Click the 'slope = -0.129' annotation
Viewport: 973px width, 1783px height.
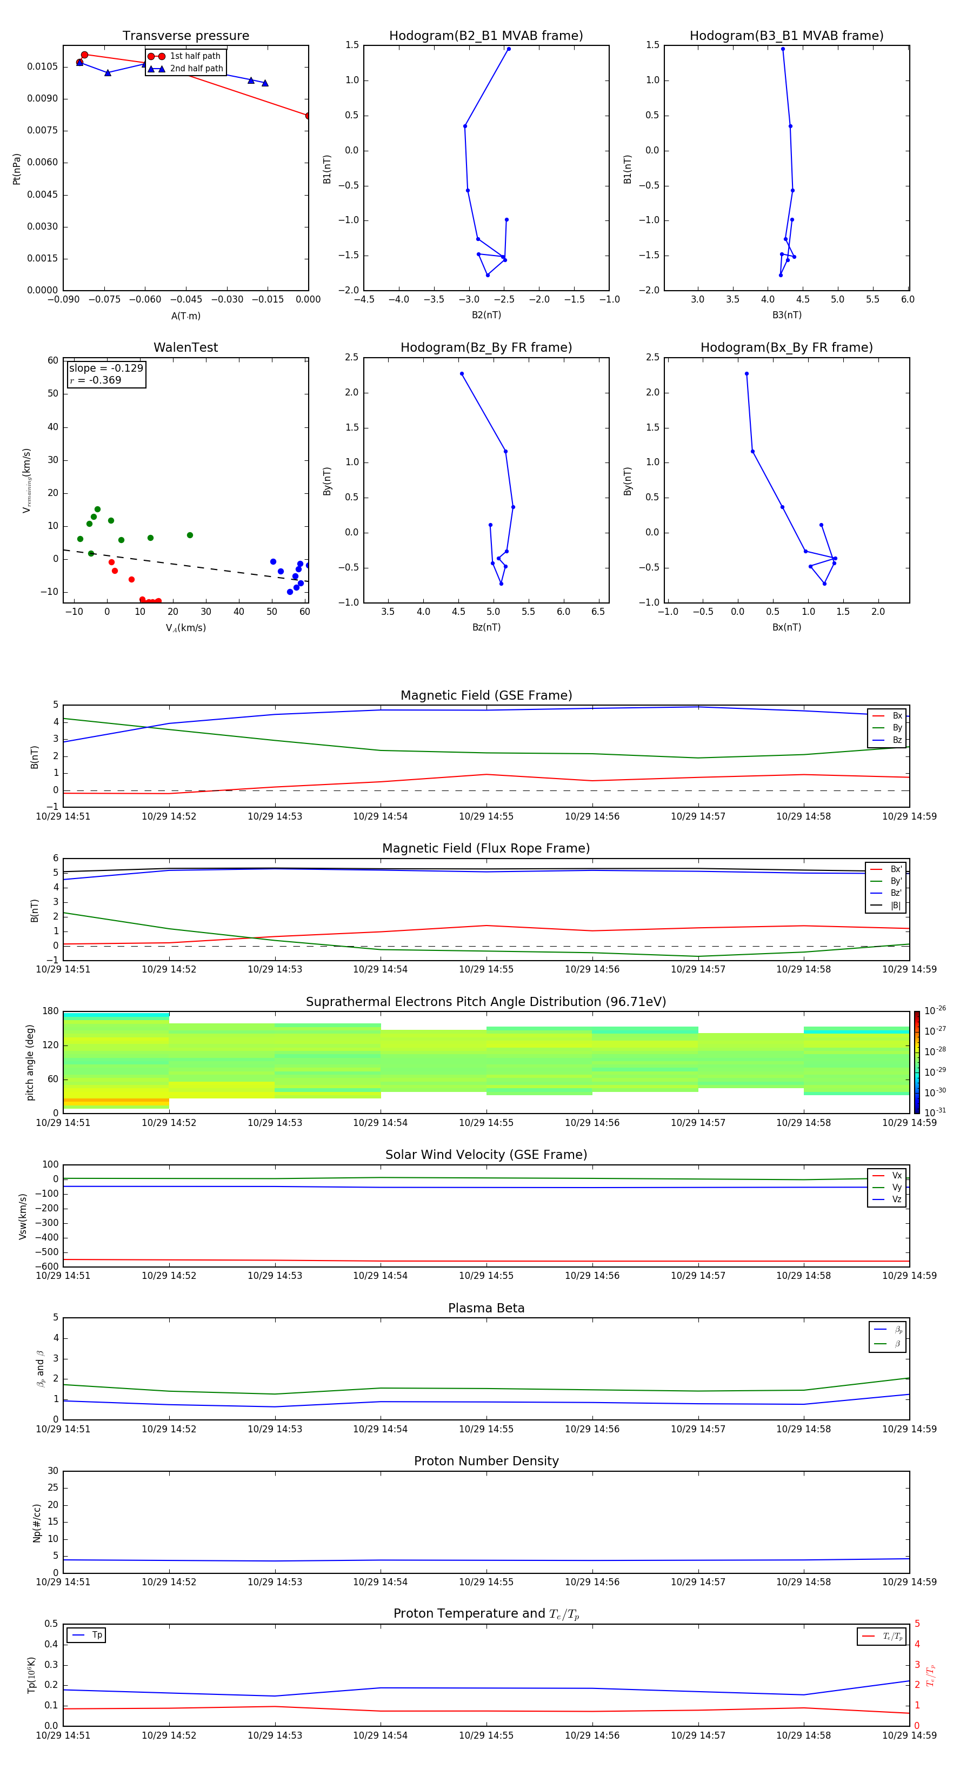106,368
